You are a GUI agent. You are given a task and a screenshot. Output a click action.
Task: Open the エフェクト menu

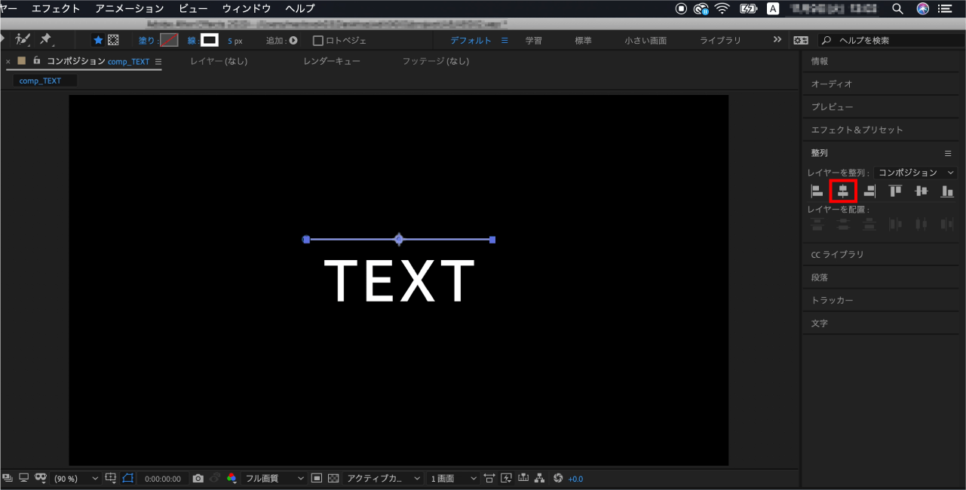(56, 9)
